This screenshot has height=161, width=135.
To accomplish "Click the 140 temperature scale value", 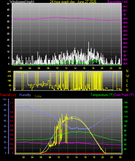I will click(x=126, y=102).
